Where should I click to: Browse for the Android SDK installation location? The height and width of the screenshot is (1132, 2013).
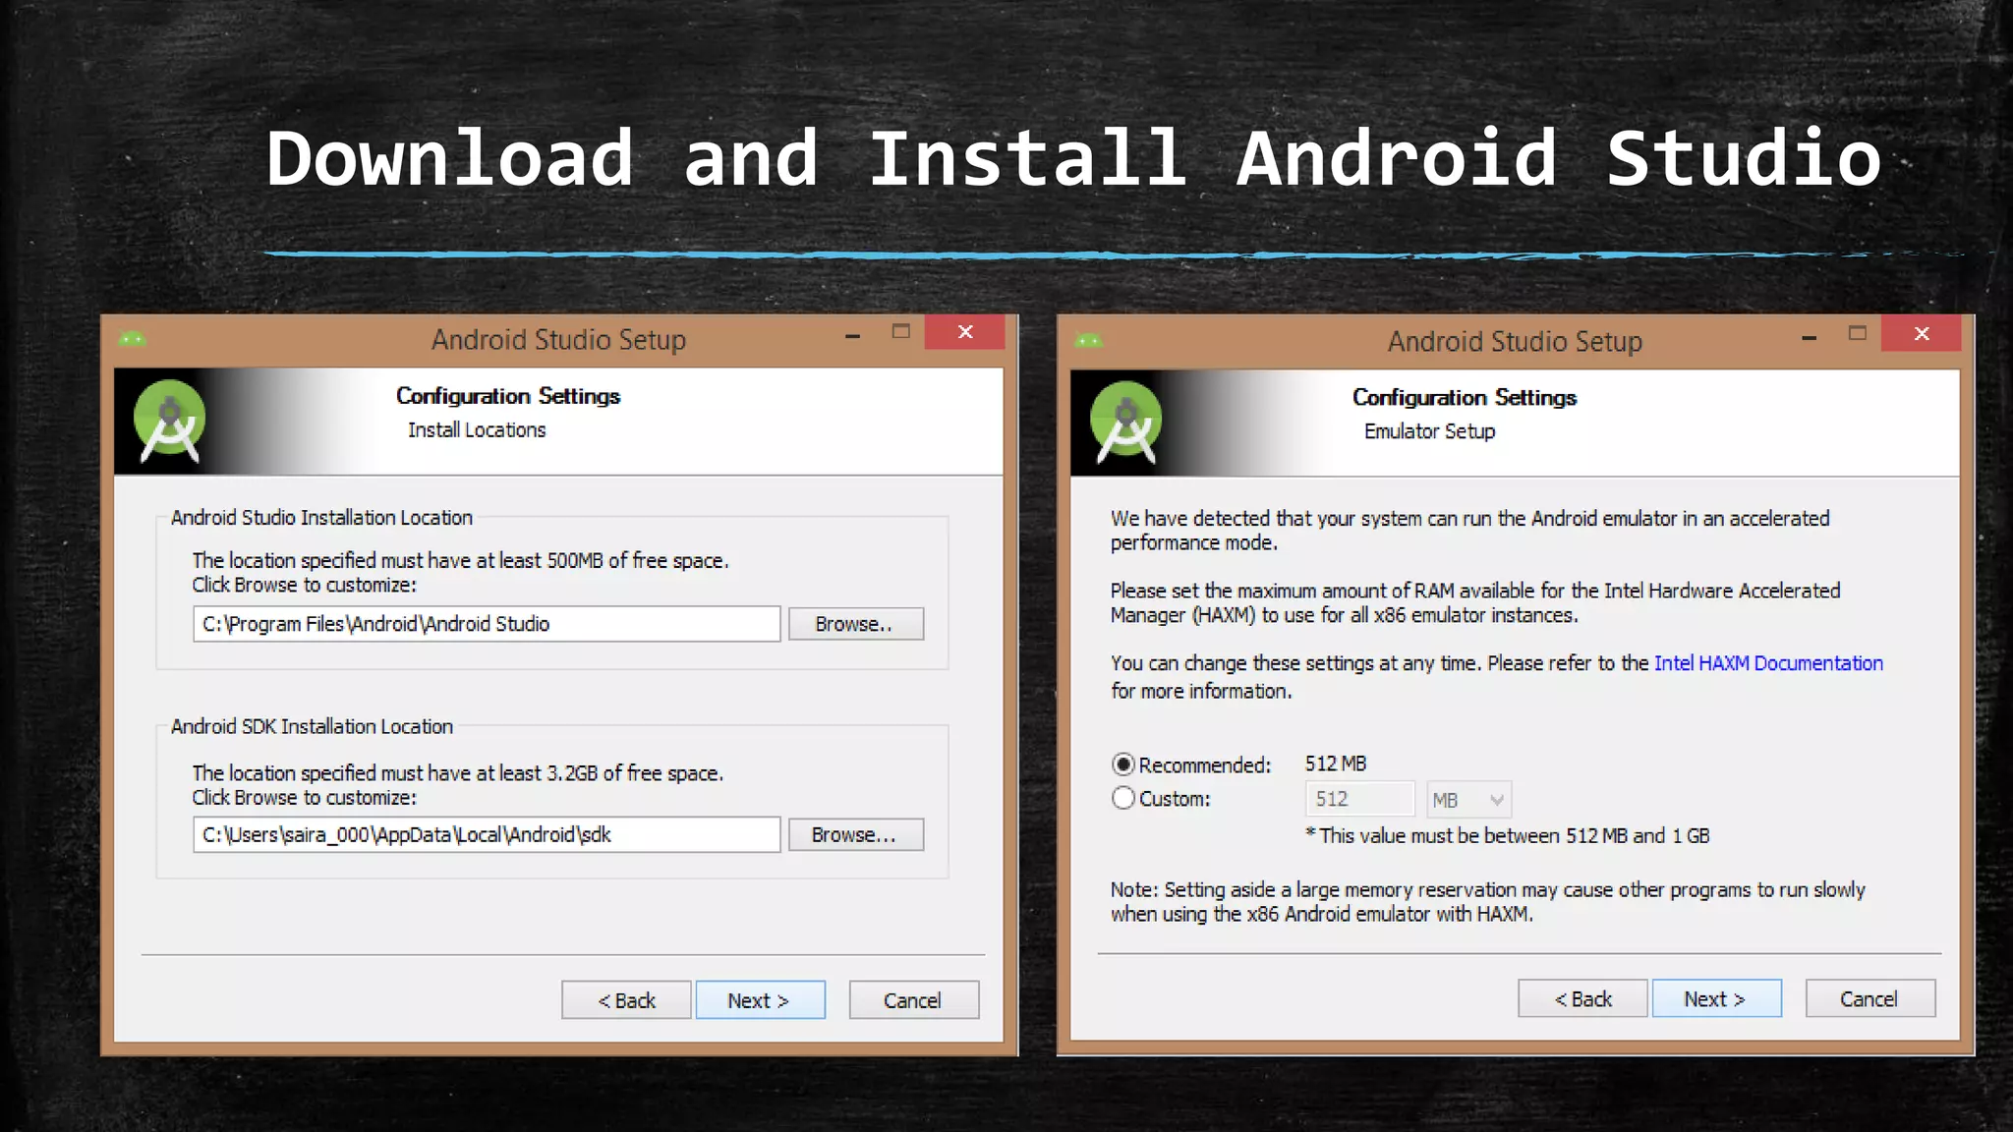click(855, 835)
